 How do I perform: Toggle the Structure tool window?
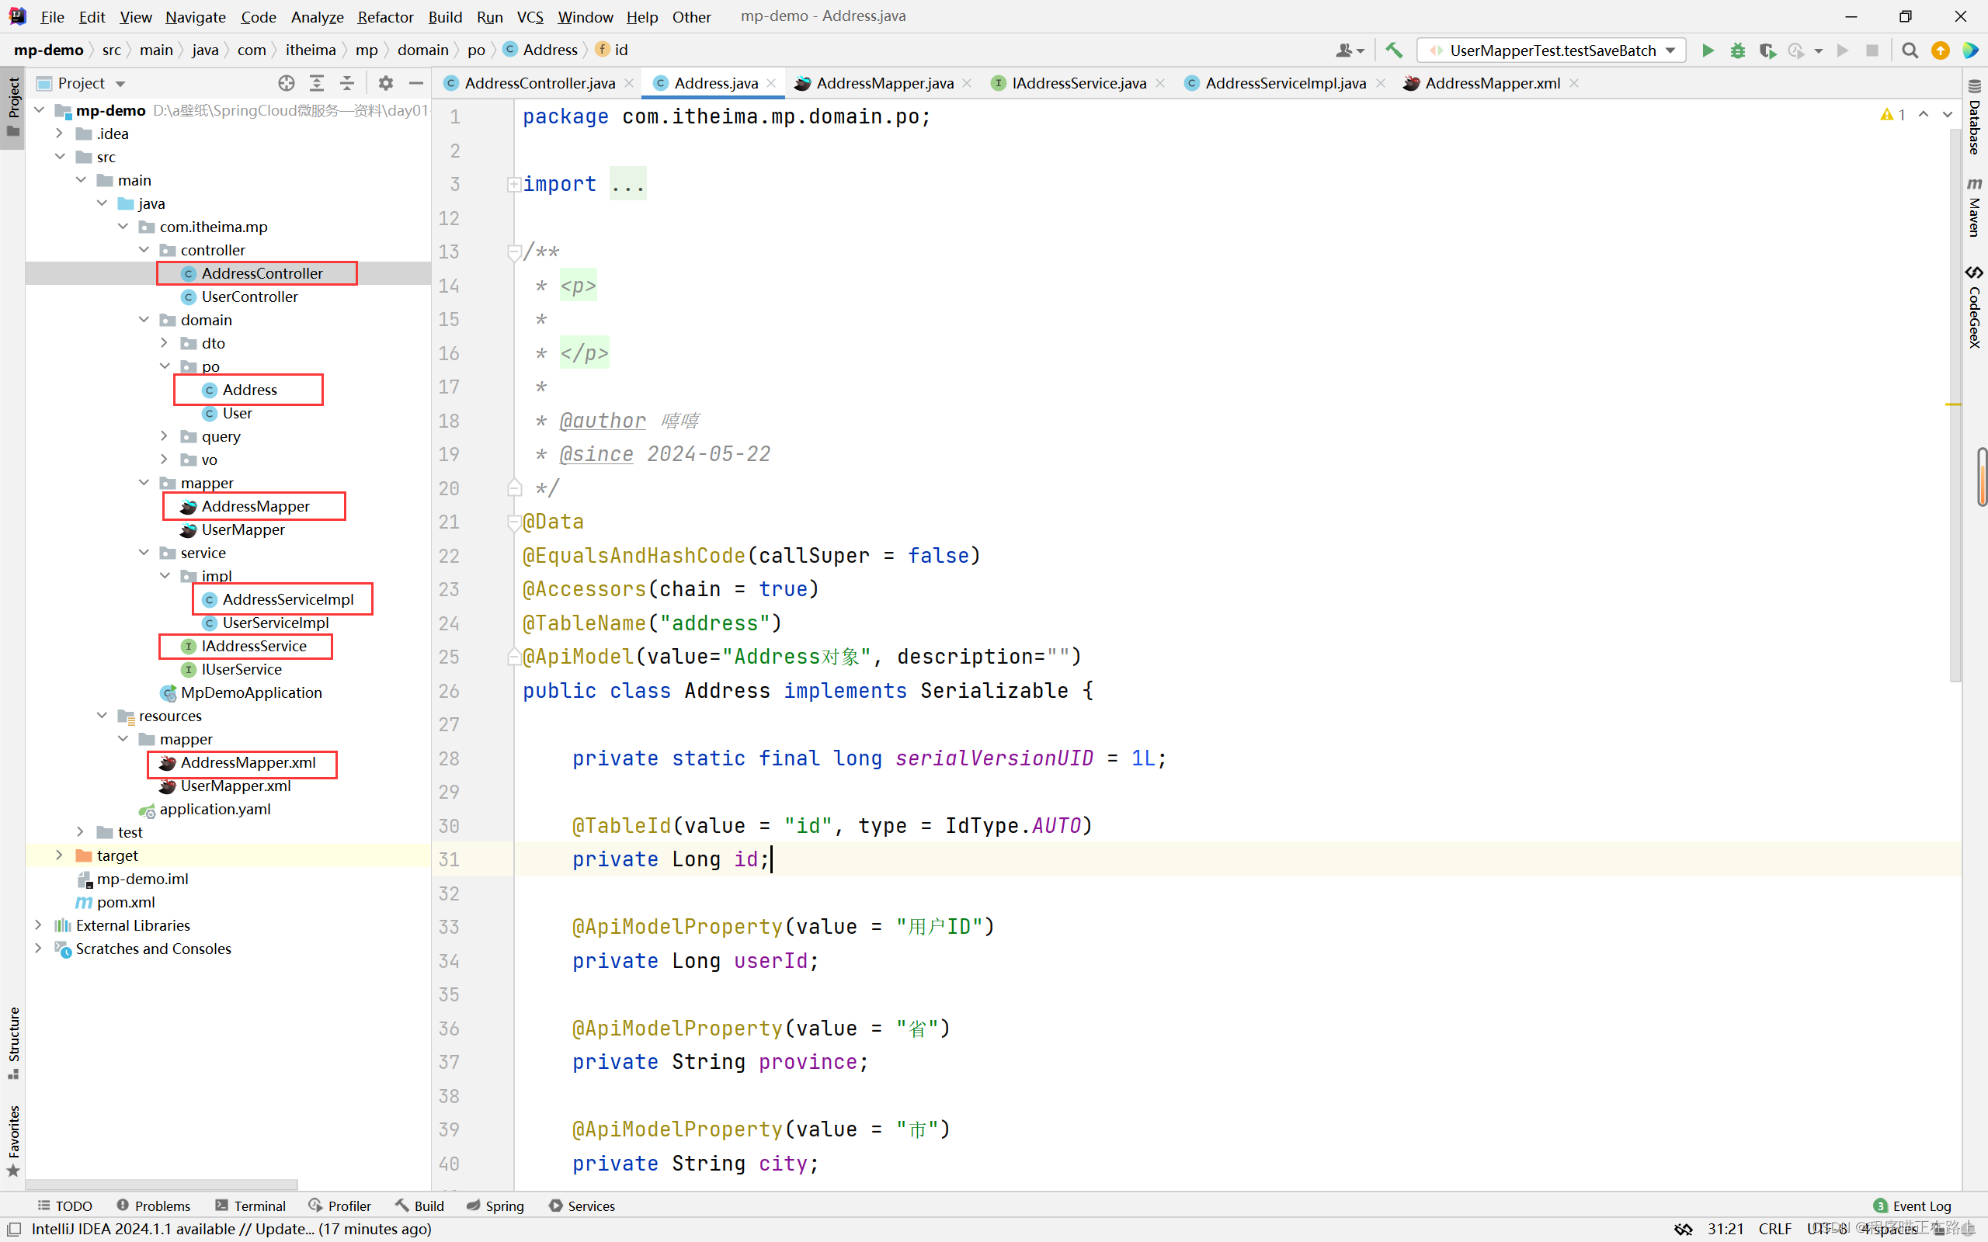pyautogui.click(x=13, y=1042)
